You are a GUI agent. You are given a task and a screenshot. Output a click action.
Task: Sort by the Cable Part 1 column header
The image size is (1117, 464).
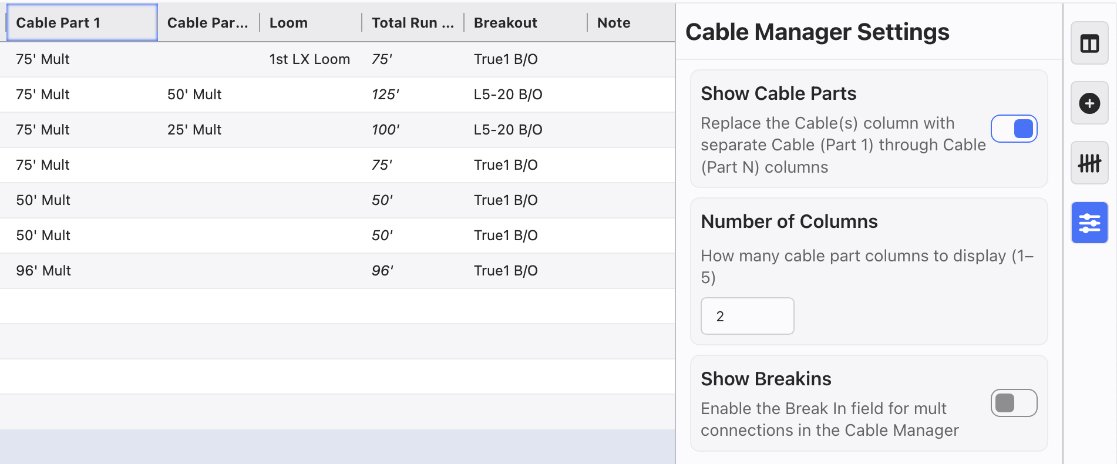tap(82, 23)
